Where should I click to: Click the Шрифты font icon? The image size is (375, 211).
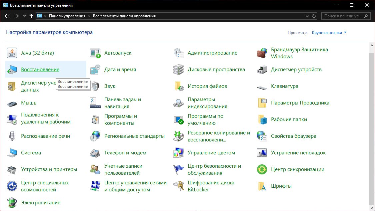pos(262,186)
